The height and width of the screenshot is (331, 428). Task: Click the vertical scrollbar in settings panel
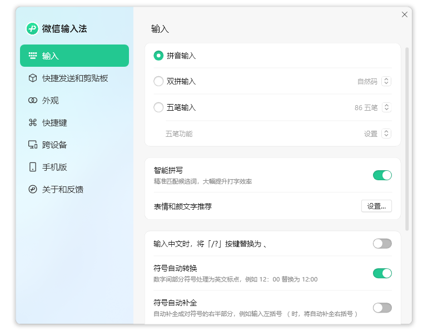pyautogui.click(x=407, y=139)
